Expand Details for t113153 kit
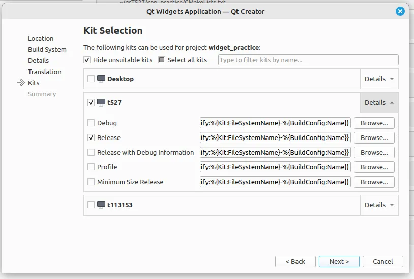 pyautogui.click(x=379, y=205)
